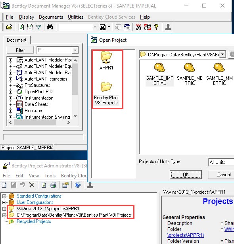Click the user silhouette icon in Document Manager toolbar
The width and height of the screenshot is (234, 244).
(x=168, y=27)
